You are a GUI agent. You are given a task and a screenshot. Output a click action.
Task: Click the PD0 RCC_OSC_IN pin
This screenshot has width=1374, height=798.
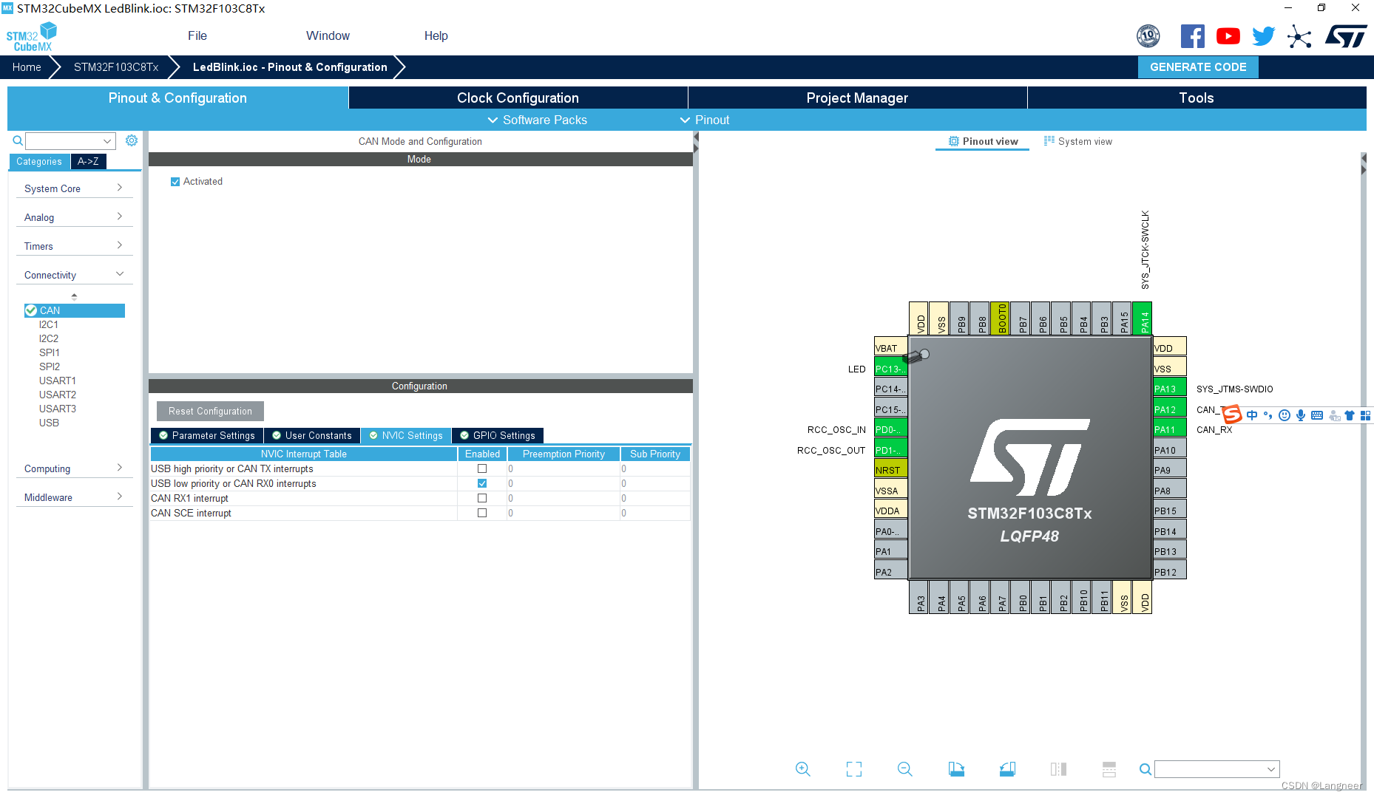click(890, 429)
